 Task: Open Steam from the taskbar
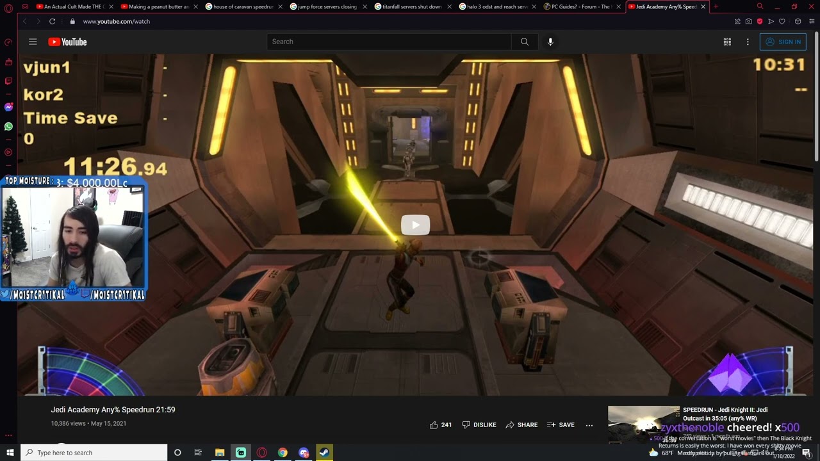click(324, 453)
